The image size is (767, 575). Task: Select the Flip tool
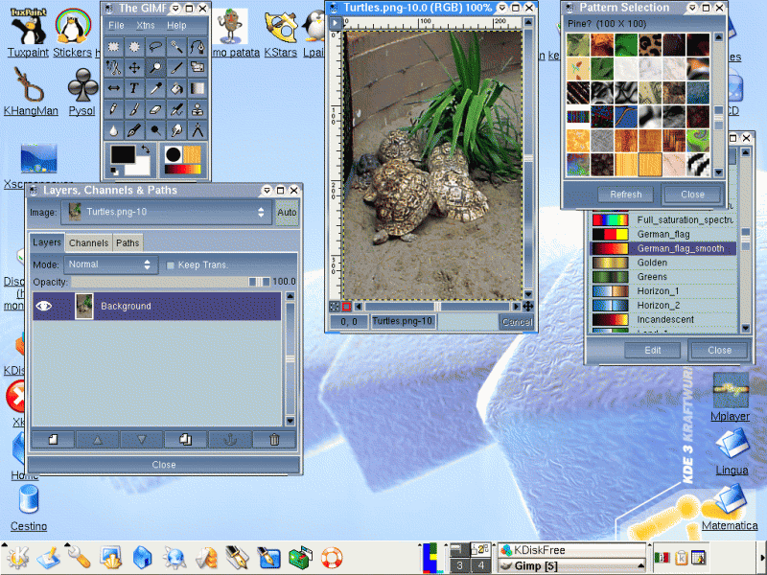(113, 89)
